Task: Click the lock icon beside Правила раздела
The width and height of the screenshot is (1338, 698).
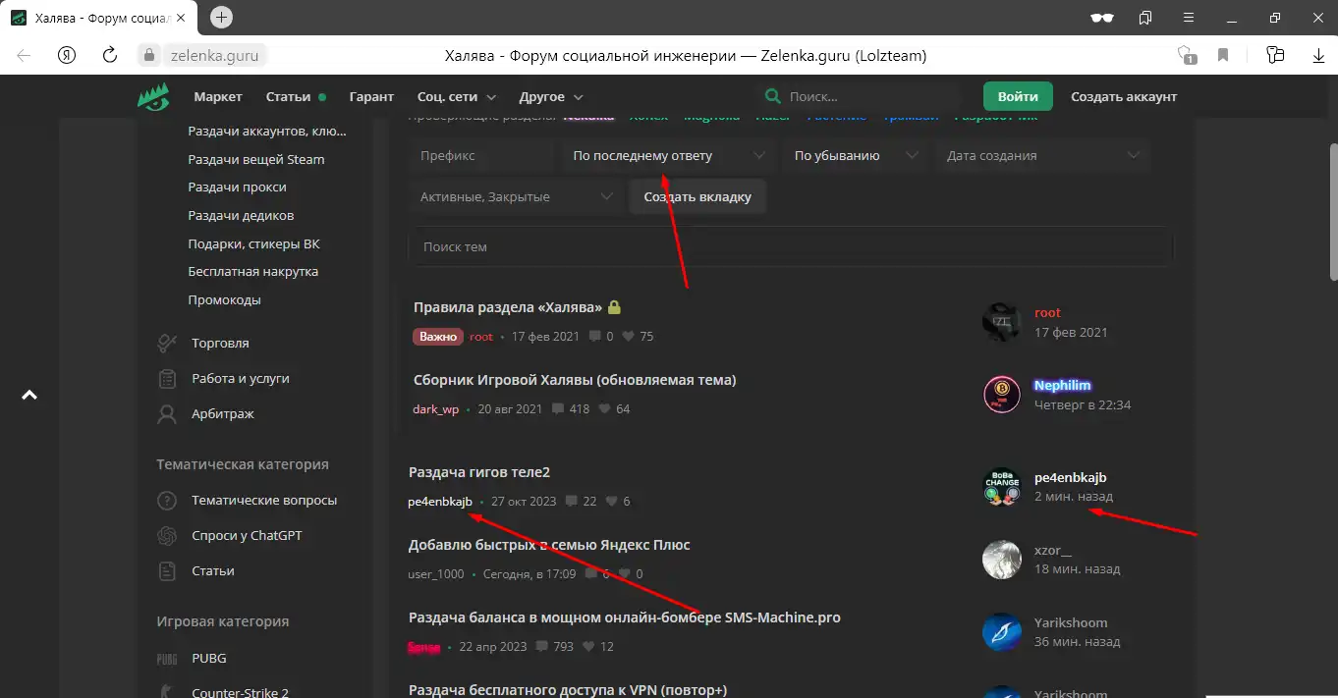Action: 614,307
